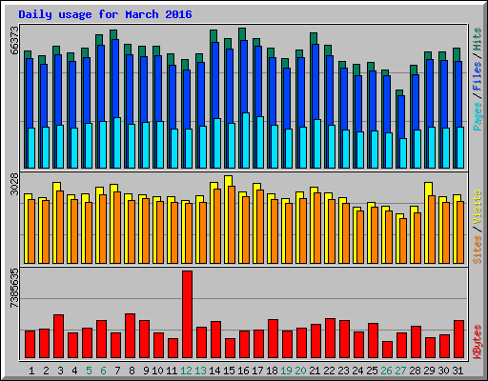
Task: Select green weekend day 19 label
Action: 286,371
